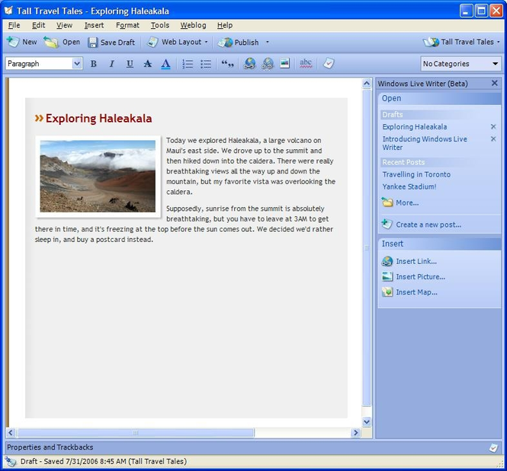Click the Haleakala photo in the post
The height and width of the screenshot is (471, 507).
click(x=98, y=176)
